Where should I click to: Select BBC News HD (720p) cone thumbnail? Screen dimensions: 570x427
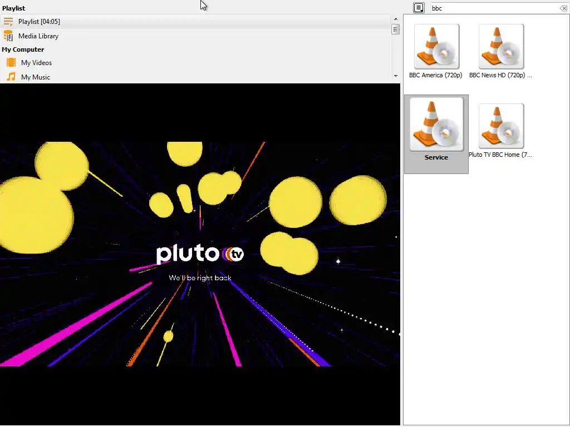pyautogui.click(x=502, y=47)
